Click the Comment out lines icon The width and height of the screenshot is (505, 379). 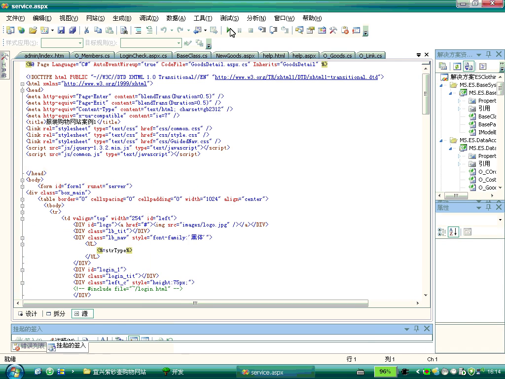138,30
